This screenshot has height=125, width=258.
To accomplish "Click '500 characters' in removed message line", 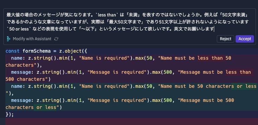I will coord(25,79).
